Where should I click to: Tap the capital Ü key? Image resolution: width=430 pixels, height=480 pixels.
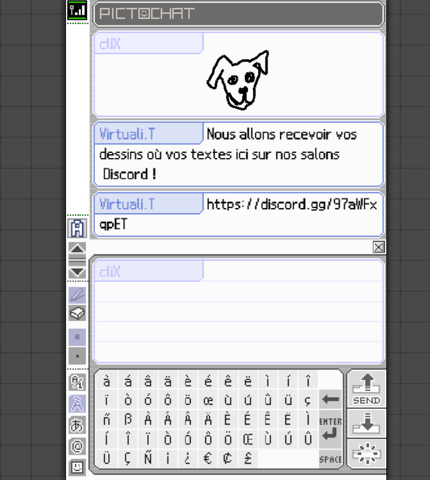point(106,458)
